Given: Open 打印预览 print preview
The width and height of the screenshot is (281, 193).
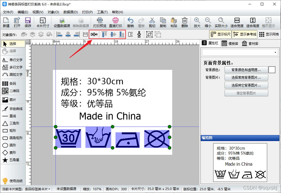Looking at the screenshot, I should point(100,22).
